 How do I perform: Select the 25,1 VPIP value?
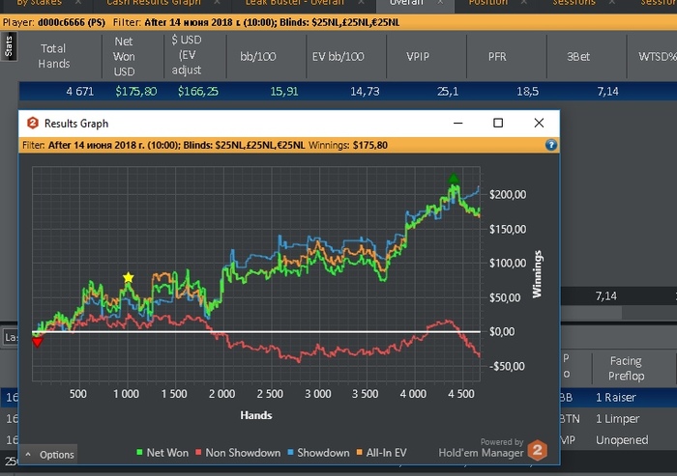448,92
